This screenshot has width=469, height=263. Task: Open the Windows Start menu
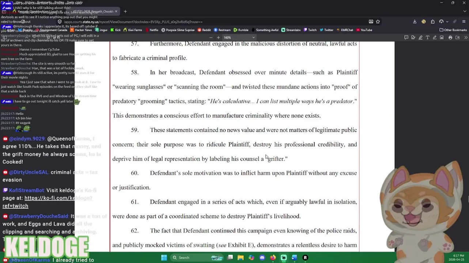tap(164, 258)
